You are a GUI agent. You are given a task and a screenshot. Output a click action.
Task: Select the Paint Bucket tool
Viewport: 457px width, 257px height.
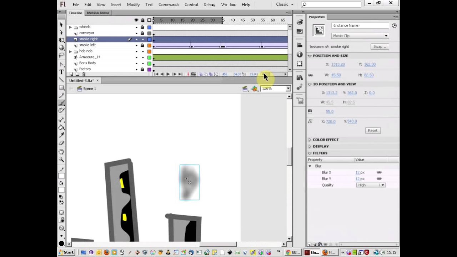(61, 127)
